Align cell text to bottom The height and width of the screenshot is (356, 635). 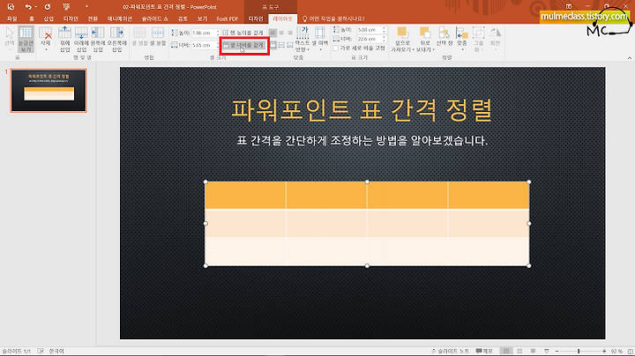tap(290, 45)
